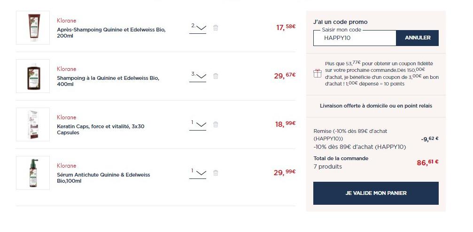Open quantity dropdown for Après-Shampoing 200ml

[198, 28]
